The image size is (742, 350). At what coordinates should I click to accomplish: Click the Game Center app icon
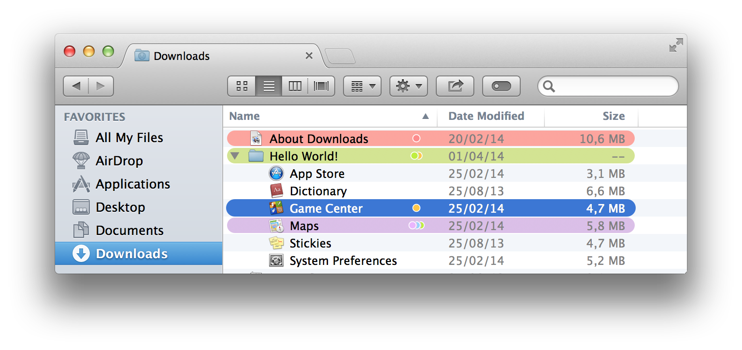[x=276, y=208]
